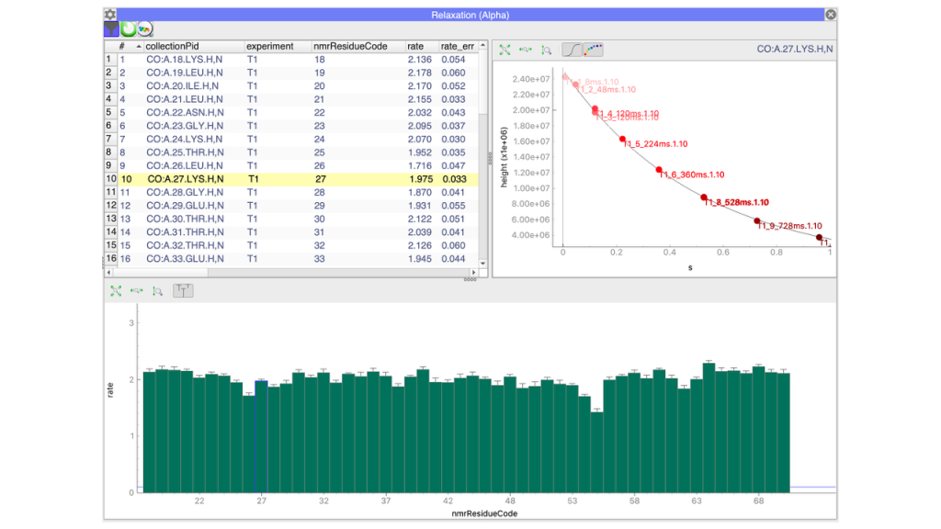Viewport: 941px width, 529px height.
Task: Select the CO:A.22.ASN.H,N row
Action: click(291, 113)
